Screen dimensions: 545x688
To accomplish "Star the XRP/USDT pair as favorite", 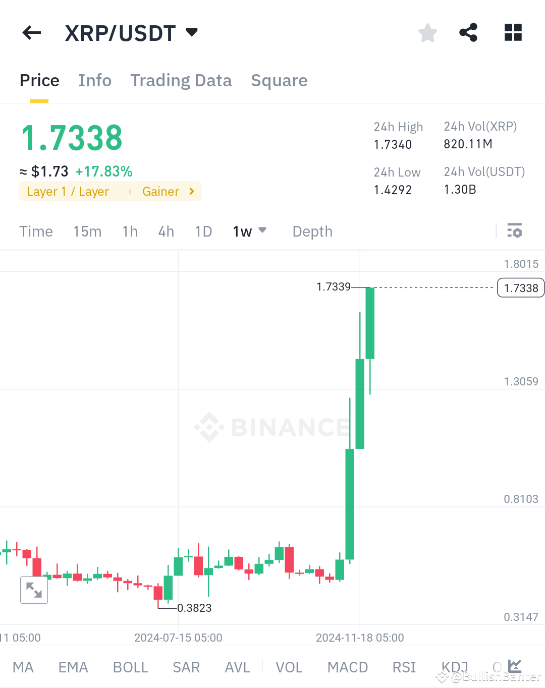I will point(427,32).
